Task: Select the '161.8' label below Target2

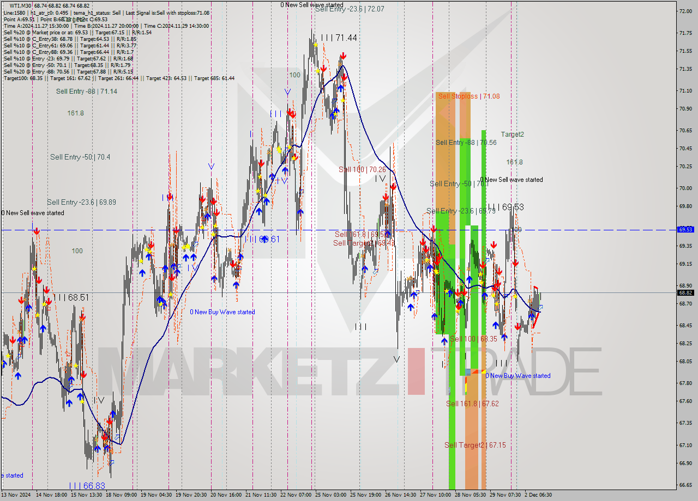Action: [x=514, y=162]
